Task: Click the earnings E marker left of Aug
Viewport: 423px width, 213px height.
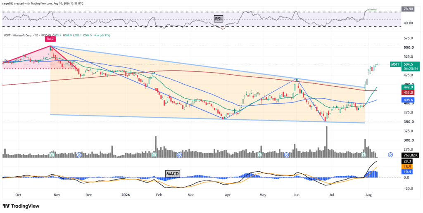Action: (x=364, y=155)
